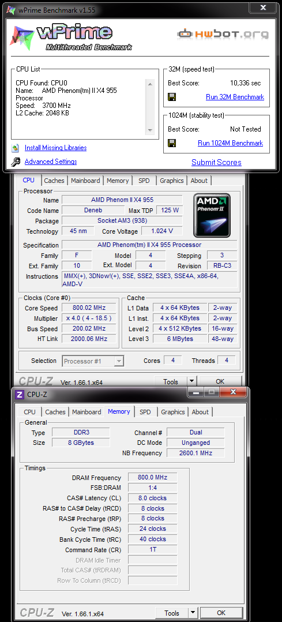Click OK in upper CPU-Z window

click(220, 381)
